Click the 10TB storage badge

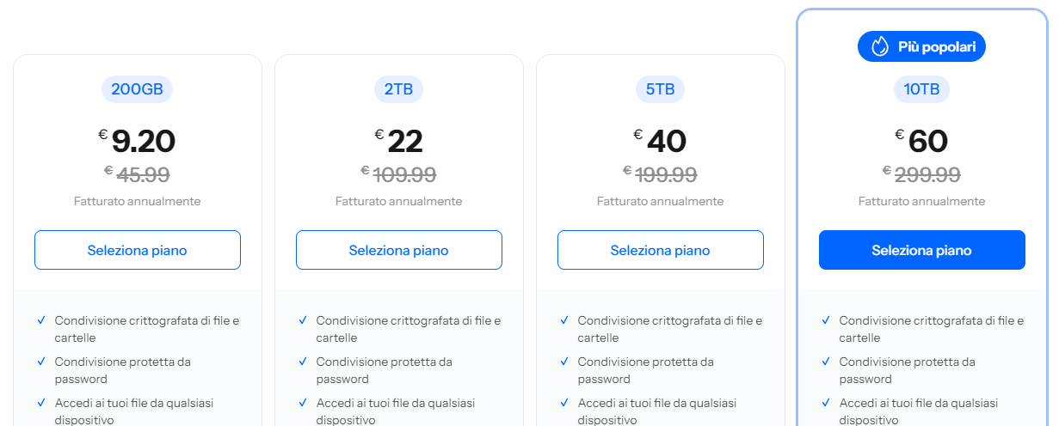click(x=921, y=89)
